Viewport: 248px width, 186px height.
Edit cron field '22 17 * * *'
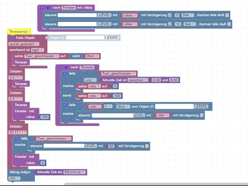(x=17, y=132)
